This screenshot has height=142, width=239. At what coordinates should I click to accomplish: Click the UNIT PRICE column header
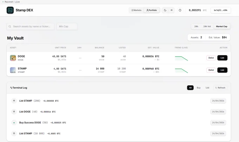click(60, 48)
